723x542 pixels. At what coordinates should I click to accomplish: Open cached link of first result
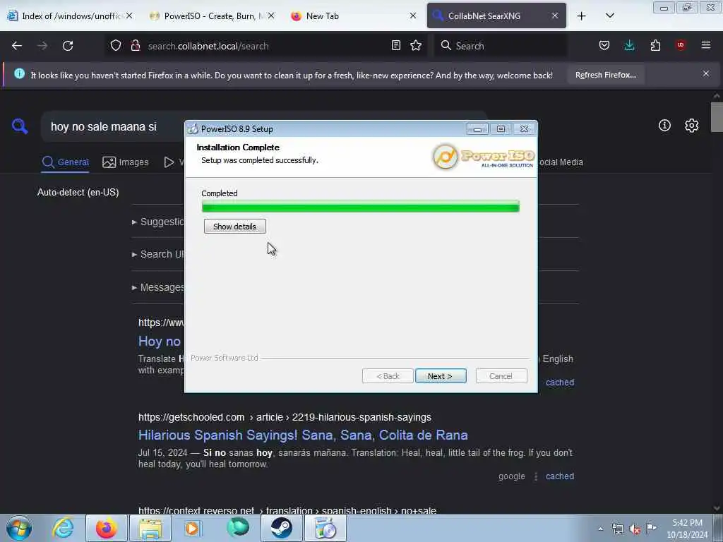pos(560,382)
